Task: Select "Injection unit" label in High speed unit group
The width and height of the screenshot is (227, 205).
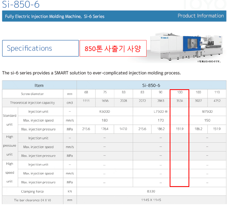Action: pyautogui.click(x=38, y=165)
